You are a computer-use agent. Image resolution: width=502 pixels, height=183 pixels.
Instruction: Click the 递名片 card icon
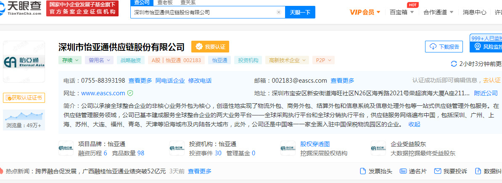point(403,171)
